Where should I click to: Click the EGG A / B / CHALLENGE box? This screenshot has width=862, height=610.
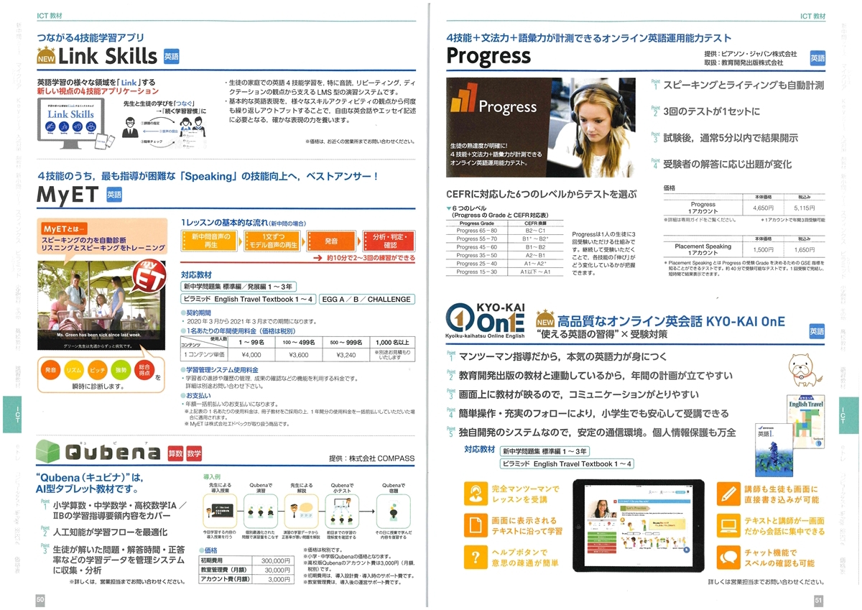(366, 299)
